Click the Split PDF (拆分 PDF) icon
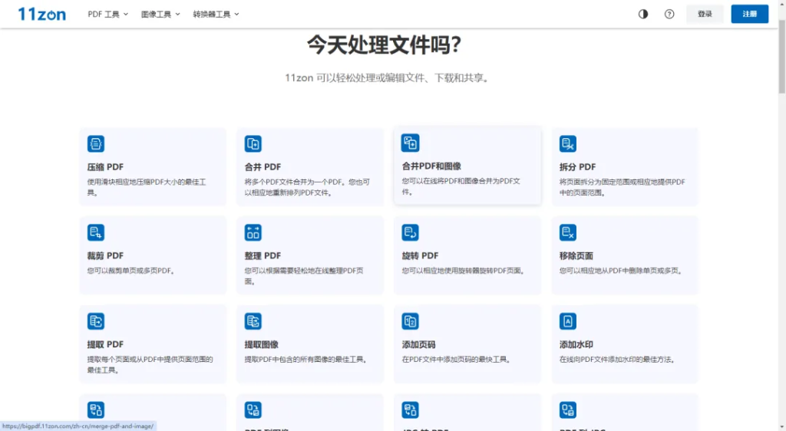Screen dimensions: 786x431 568,144
